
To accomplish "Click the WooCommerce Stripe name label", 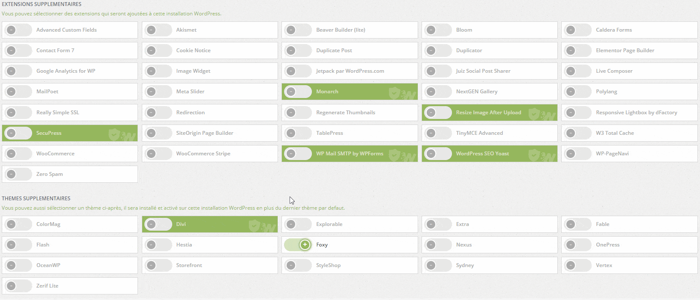I will coord(203,154).
